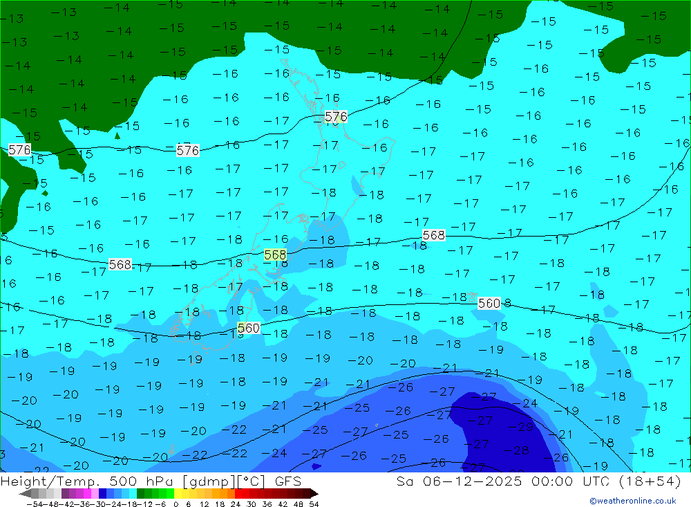Click the 'Height/Temp. 500 hPa' map title
Viewport: 691px width, 507px height.
click(x=87, y=481)
